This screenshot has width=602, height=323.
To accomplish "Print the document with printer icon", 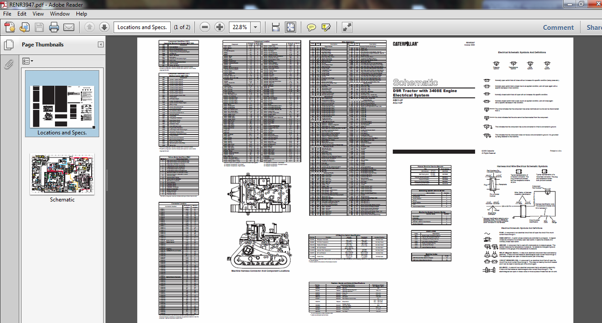I will tap(54, 27).
